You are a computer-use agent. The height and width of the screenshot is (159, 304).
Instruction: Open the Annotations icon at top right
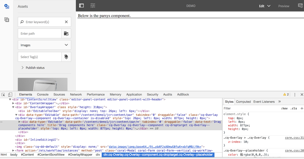pyautogui.click(x=300, y=5)
